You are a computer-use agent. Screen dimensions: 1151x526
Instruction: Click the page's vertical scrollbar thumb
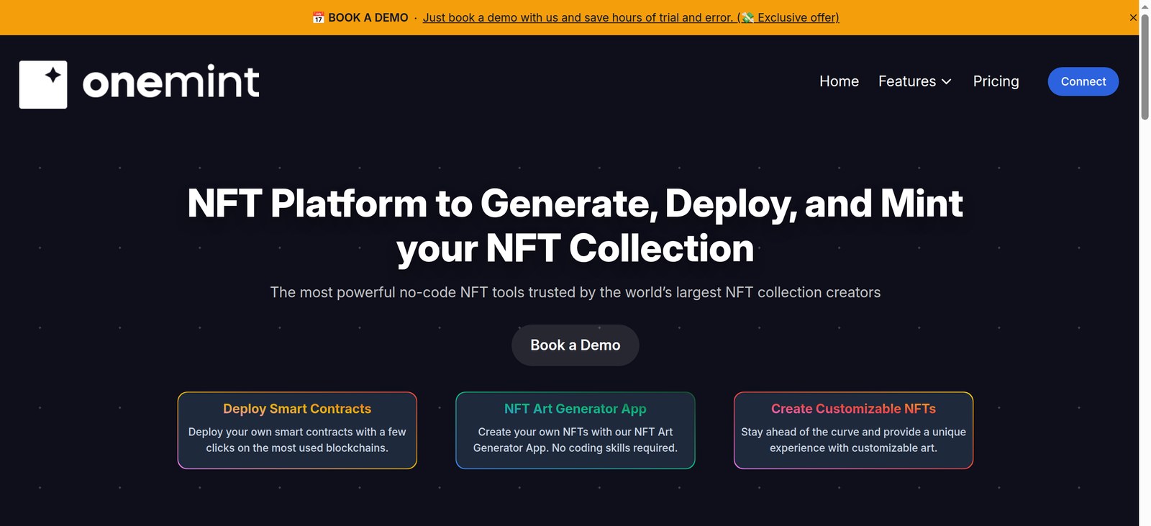click(1145, 66)
